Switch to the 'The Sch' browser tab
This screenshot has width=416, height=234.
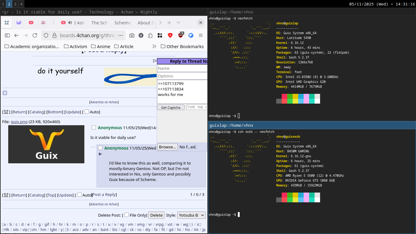[99, 23]
